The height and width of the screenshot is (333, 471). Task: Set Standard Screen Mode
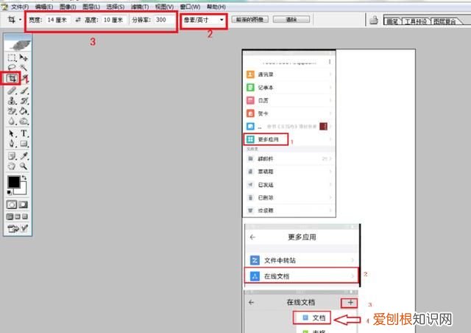10,217
